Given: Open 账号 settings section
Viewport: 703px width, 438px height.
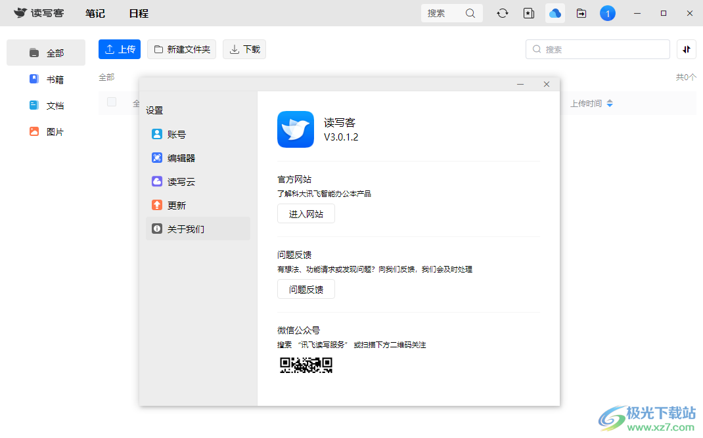Looking at the screenshot, I should tap(198, 134).
